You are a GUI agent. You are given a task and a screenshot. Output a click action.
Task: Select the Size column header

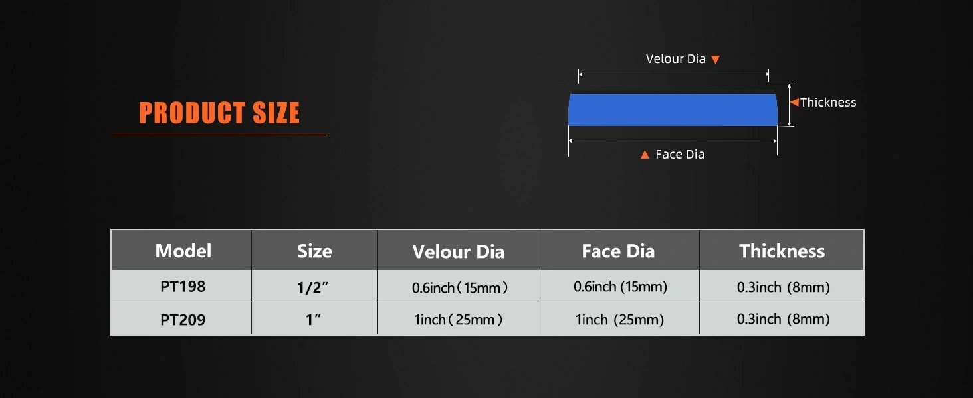coord(314,251)
